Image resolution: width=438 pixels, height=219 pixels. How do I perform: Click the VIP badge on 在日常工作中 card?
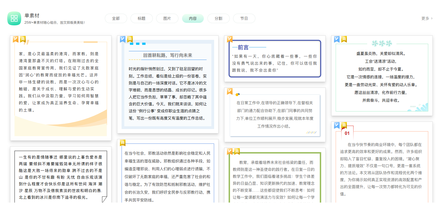(230, 91)
